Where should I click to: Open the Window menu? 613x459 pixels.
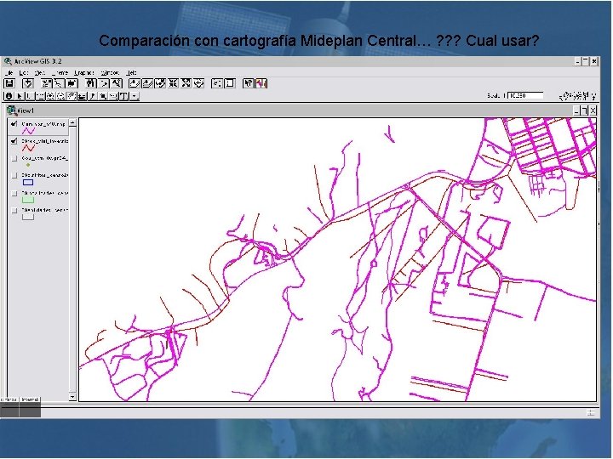110,73
